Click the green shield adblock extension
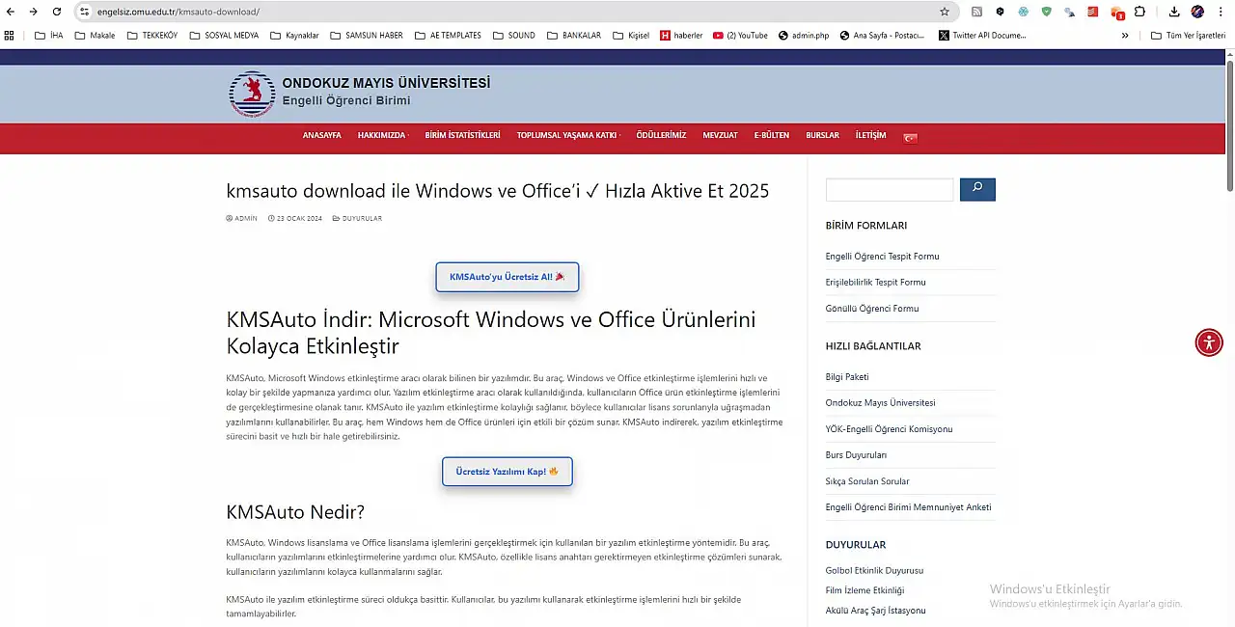The width and height of the screenshot is (1235, 627). pos(1046,12)
